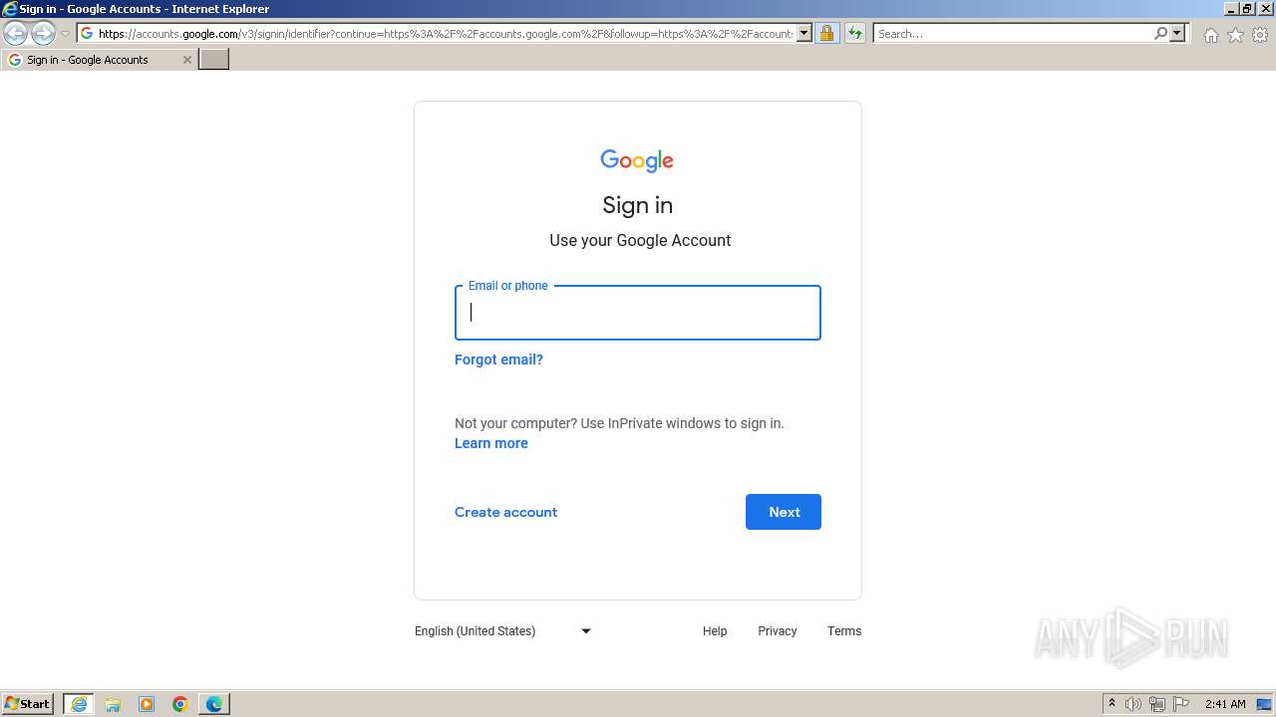Open Favorites star icon
This screenshot has width=1276, height=717.
click(1235, 35)
